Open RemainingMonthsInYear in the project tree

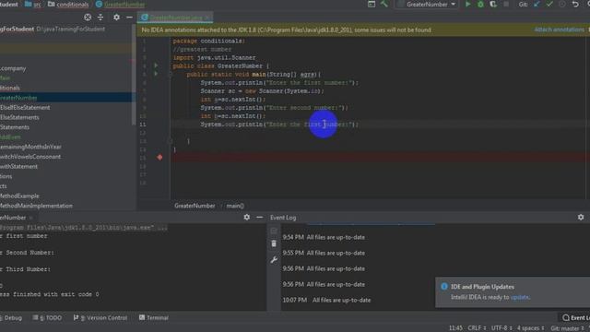point(30,147)
